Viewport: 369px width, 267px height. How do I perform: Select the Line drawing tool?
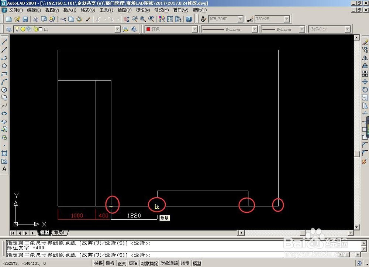(4, 42)
